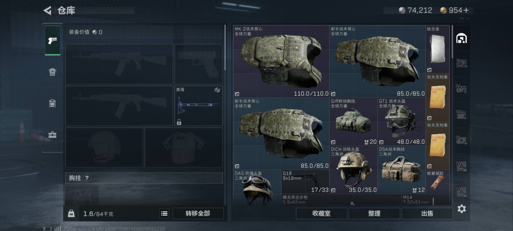513x231 pixels.
Task: Click the swap icon on 黑海 axe slot
Action: pyautogui.click(x=217, y=90)
